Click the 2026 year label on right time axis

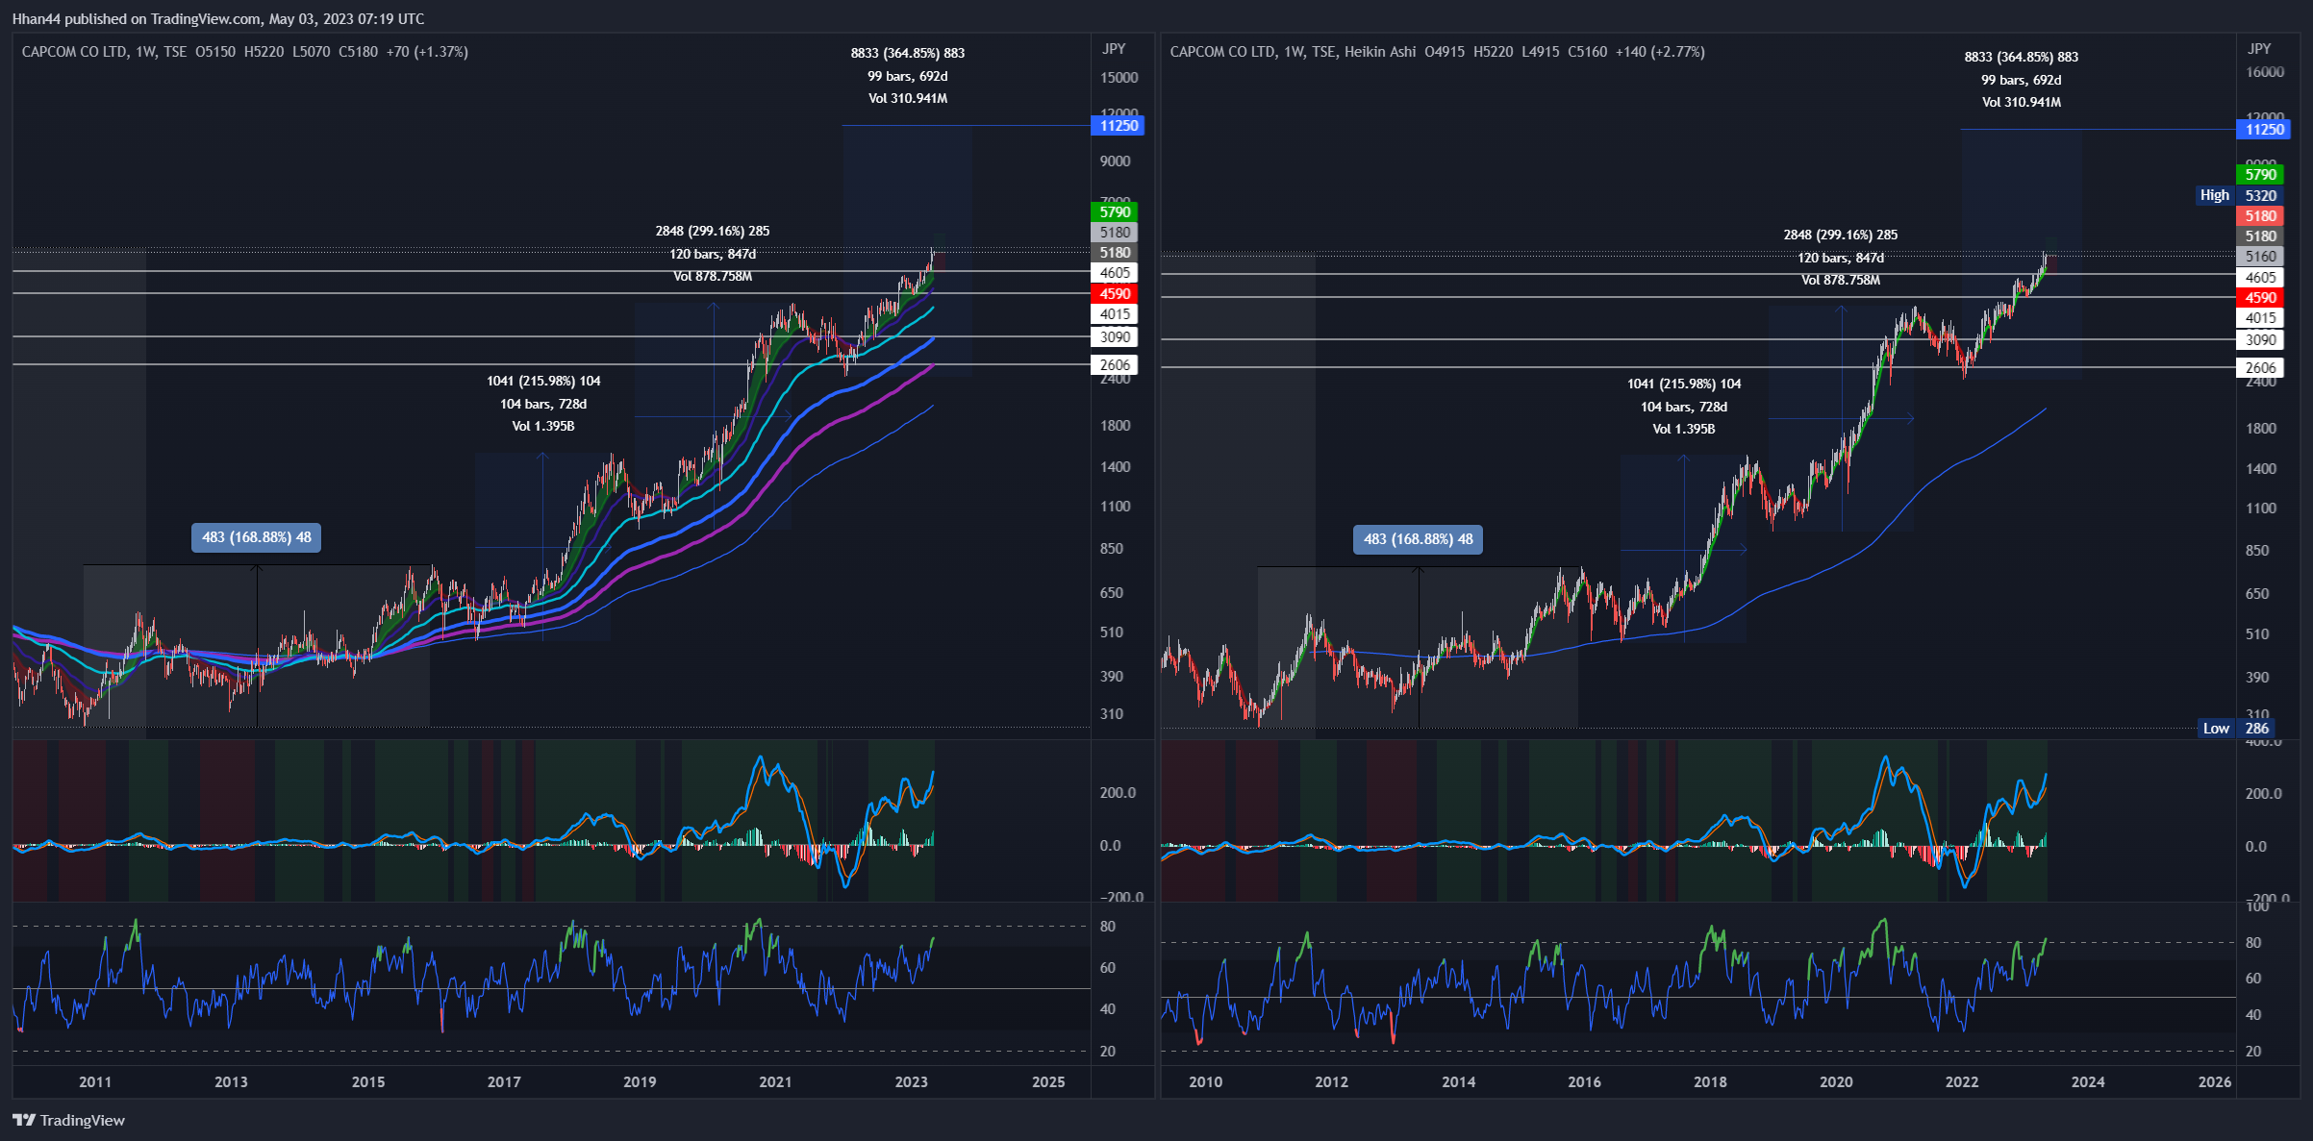[x=2215, y=1082]
